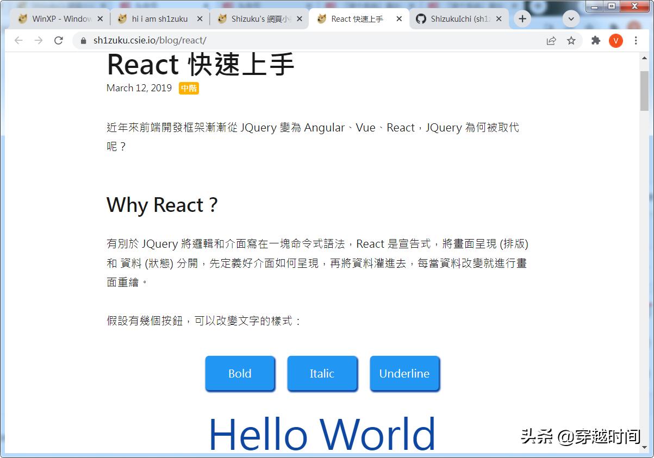Toggle the Italic text style
Viewport: 654px width, 458px height.
pyautogui.click(x=322, y=373)
